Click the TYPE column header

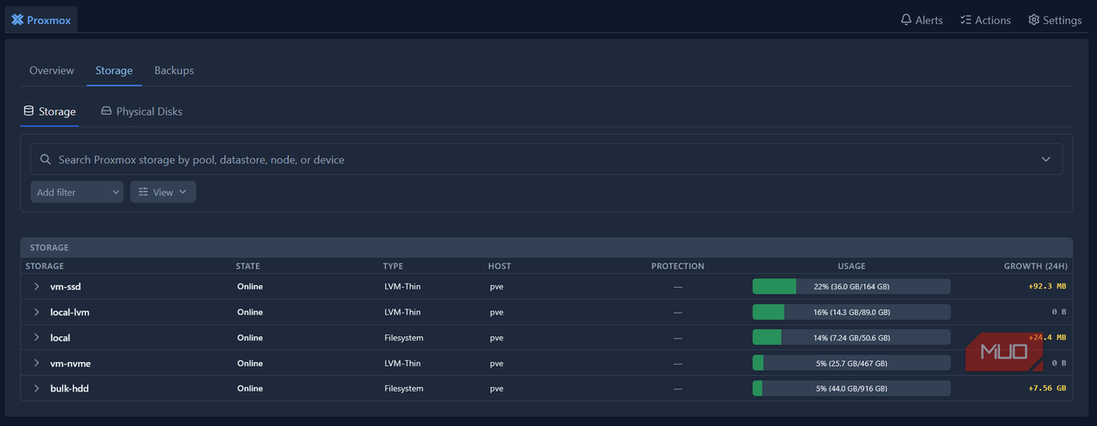(393, 266)
